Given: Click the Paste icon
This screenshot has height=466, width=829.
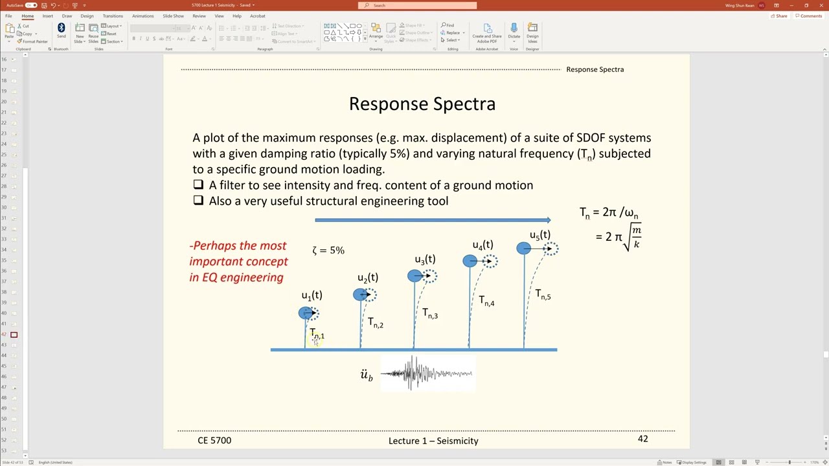Looking at the screenshot, I should pos(9,28).
